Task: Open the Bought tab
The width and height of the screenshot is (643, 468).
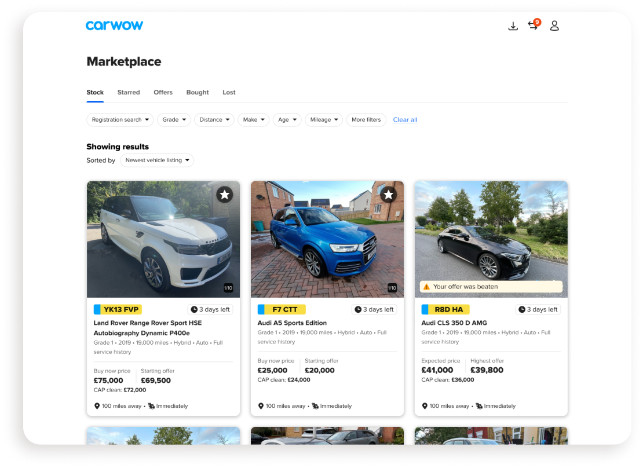Action: (x=198, y=92)
